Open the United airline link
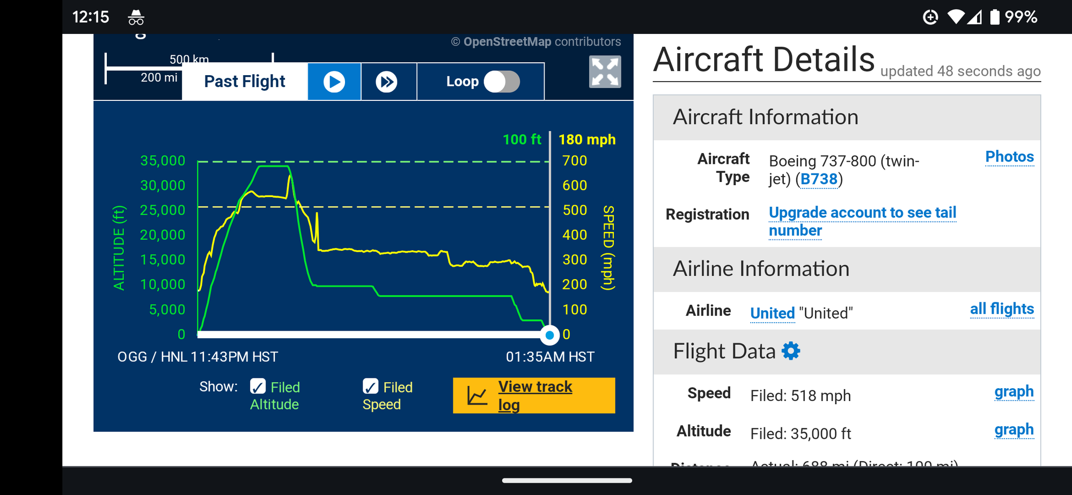Viewport: 1072px width, 495px height. tap(772, 313)
